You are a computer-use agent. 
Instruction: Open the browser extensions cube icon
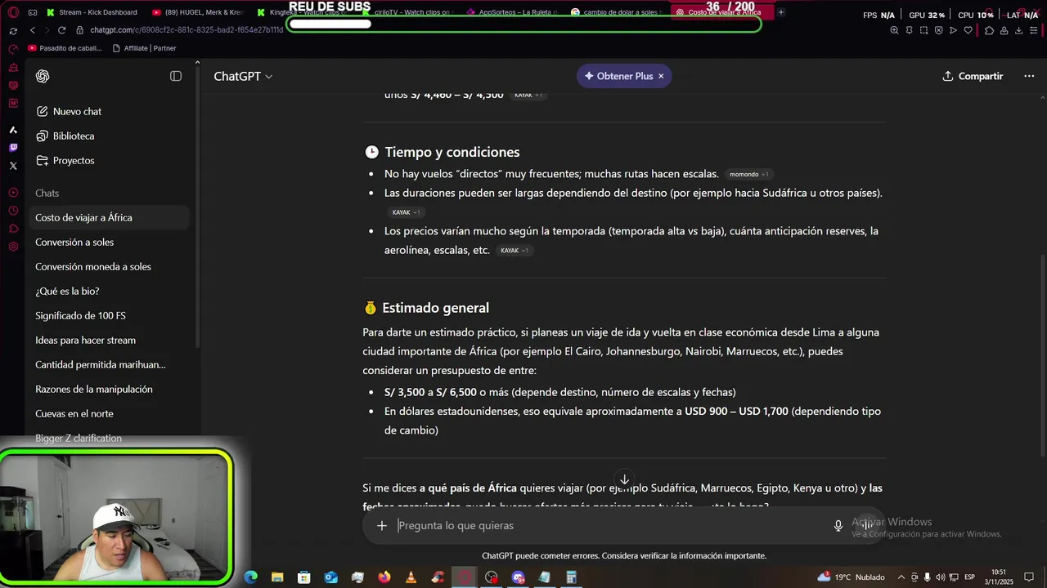click(x=989, y=30)
